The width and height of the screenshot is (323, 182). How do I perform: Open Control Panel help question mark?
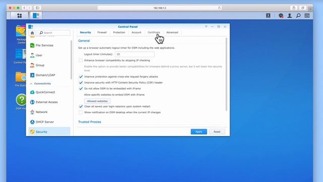[x=206, y=27]
